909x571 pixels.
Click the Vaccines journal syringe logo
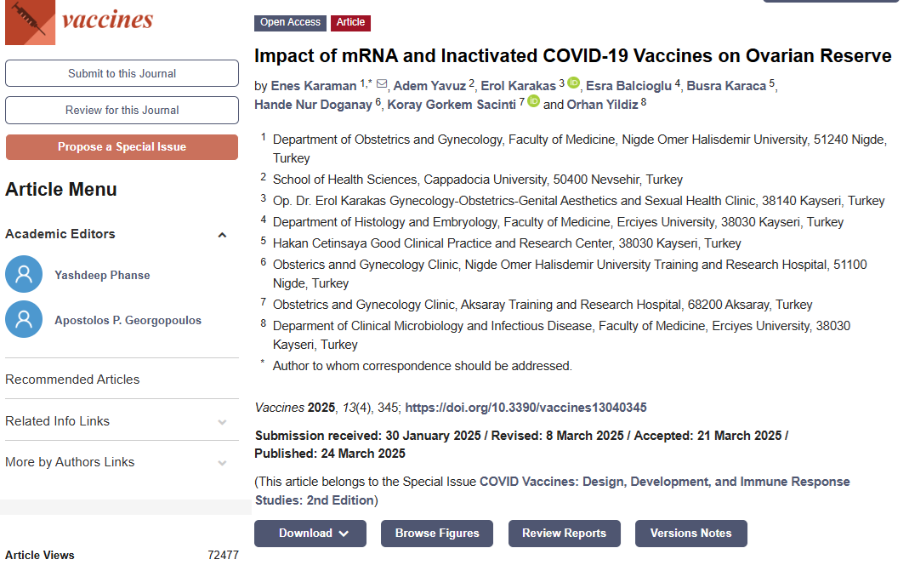[x=30, y=21]
